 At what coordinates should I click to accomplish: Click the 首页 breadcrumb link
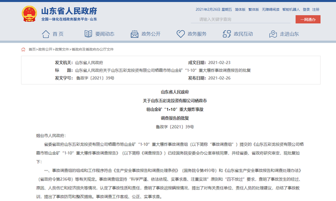pyautogui.click(x=32, y=49)
